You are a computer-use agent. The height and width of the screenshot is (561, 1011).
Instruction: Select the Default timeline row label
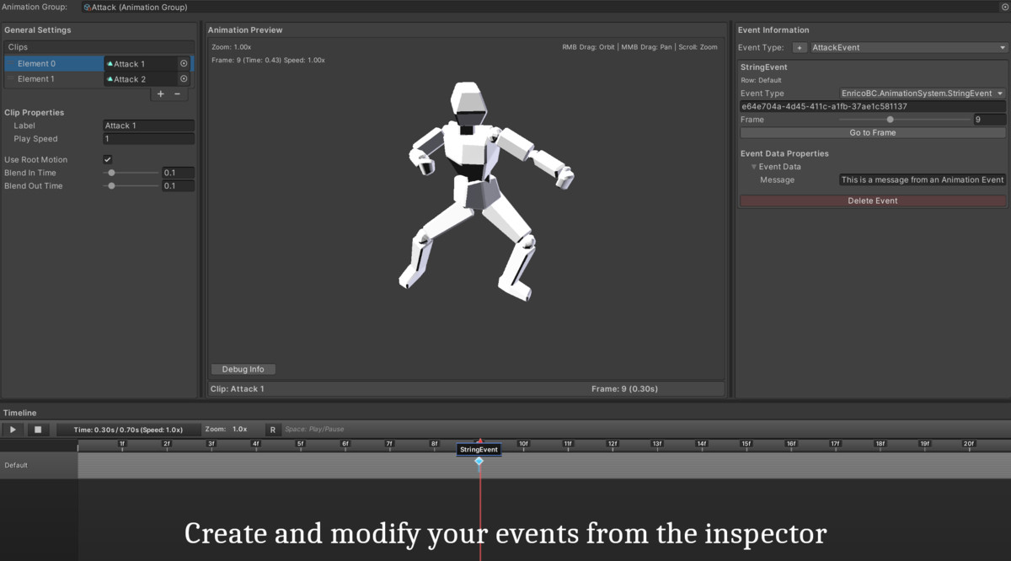pyautogui.click(x=16, y=465)
